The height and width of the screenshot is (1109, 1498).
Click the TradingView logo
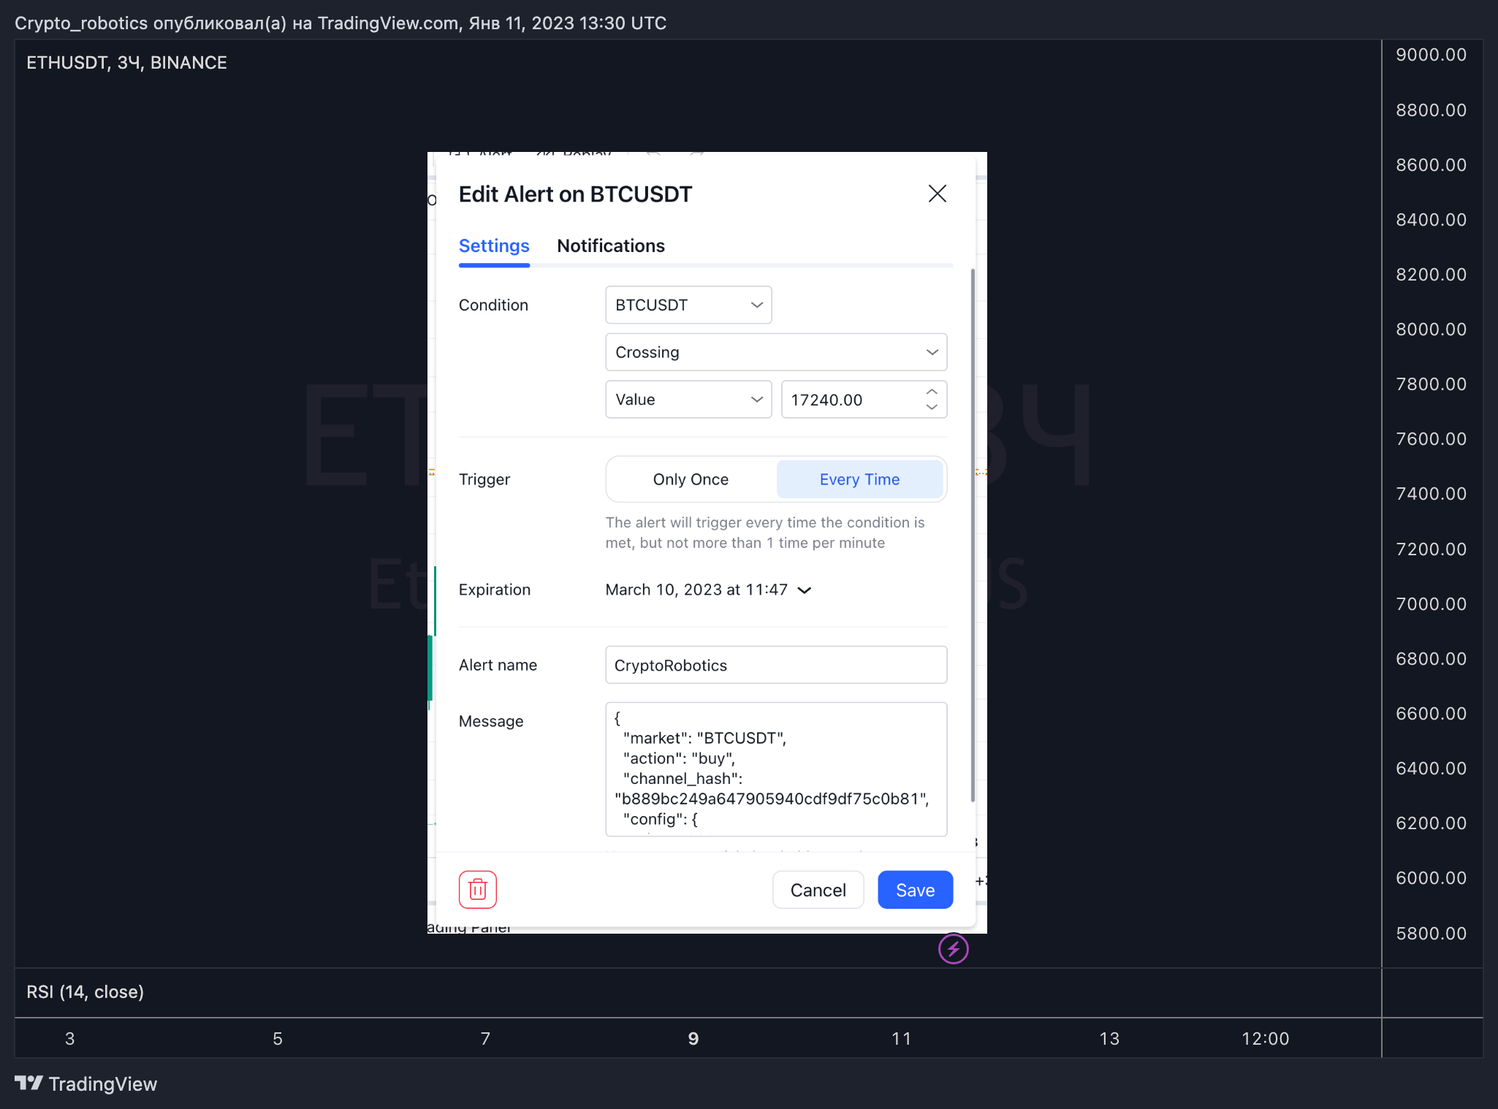click(x=86, y=1083)
